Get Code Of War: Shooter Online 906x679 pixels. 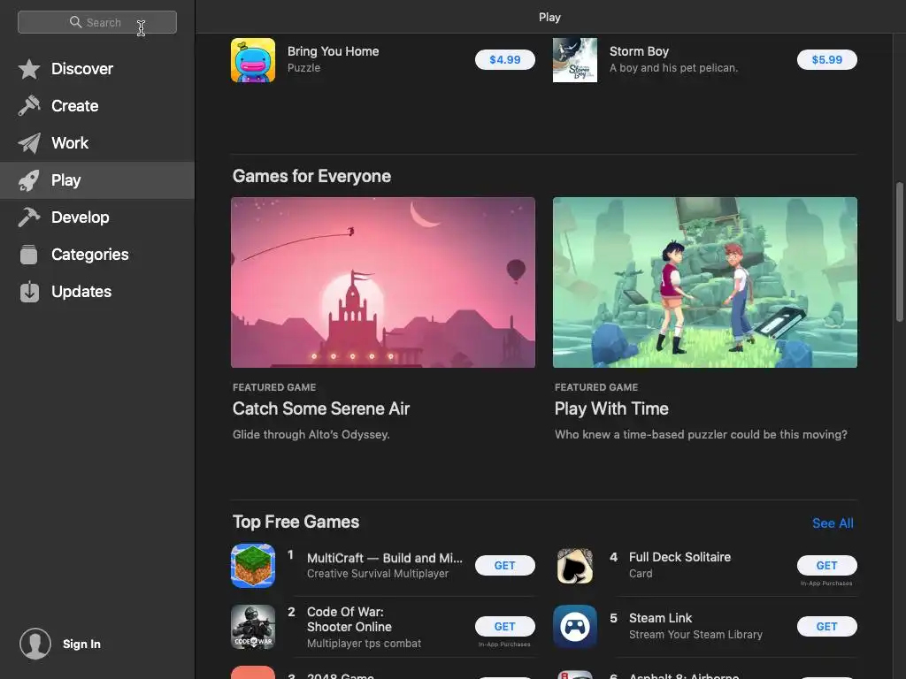click(505, 627)
